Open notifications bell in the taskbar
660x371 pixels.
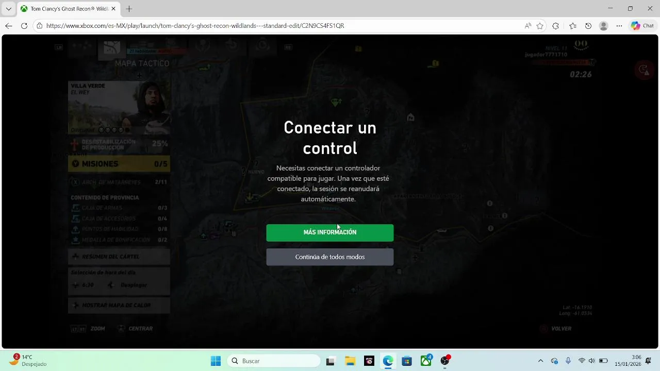[x=649, y=361]
